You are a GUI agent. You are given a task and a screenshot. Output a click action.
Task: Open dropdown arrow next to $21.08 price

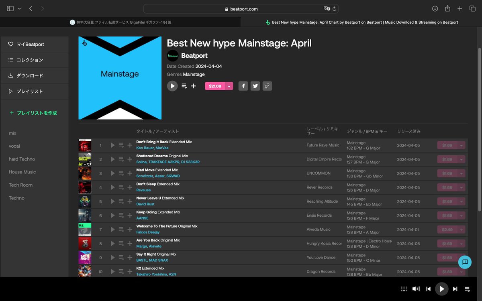click(x=229, y=86)
